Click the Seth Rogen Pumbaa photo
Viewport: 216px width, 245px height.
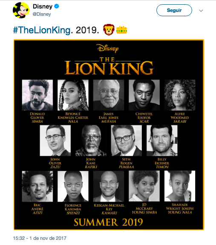tap(127, 140)
